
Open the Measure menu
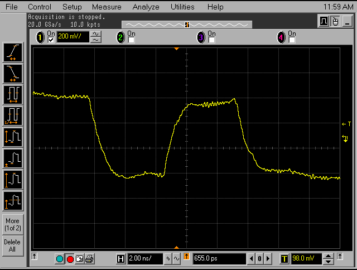pos(107,7)
